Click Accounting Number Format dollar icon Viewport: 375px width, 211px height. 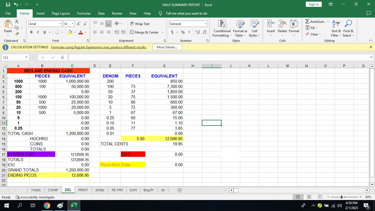point(172,32)
